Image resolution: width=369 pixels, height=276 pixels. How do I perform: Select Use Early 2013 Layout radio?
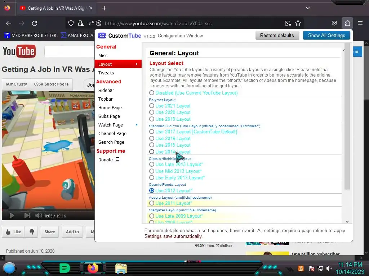[x=152, y=178]
